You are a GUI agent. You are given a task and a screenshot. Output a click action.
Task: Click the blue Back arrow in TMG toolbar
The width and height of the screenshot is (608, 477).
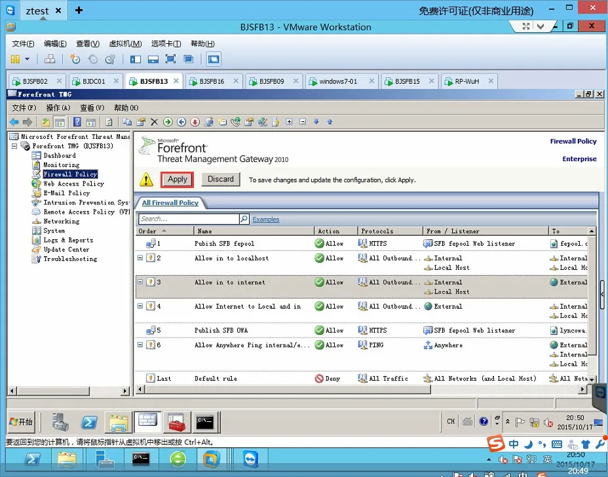click(14, 122)
